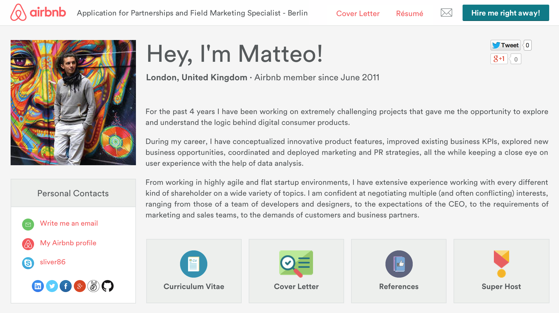
Task: Click the Super Host card label
Action: (x=501, y=286)
